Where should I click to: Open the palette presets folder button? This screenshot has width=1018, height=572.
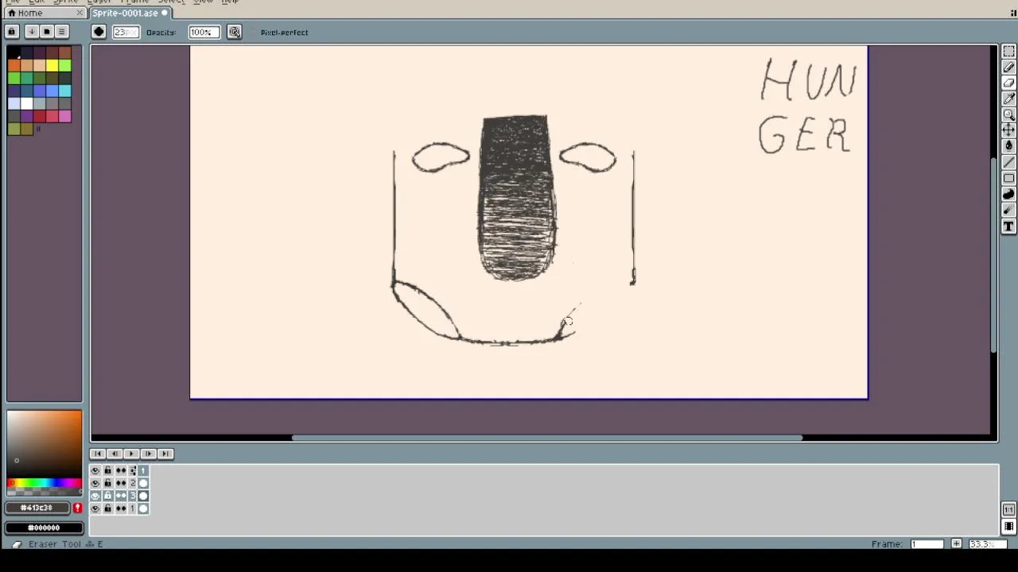(46, 32)
